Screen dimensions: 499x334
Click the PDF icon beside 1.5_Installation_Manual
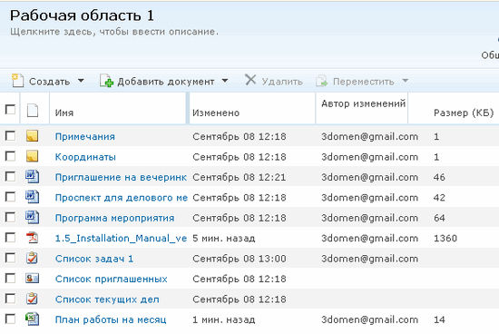coord(32,238)
